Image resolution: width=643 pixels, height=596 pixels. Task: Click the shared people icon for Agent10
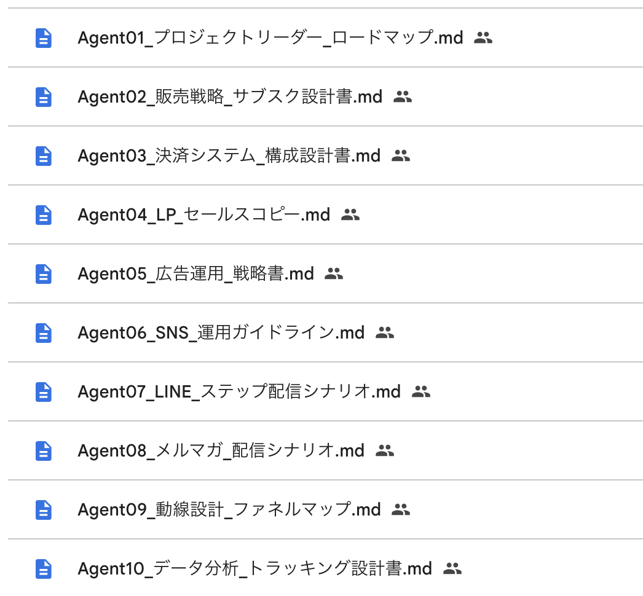point(452,569)
